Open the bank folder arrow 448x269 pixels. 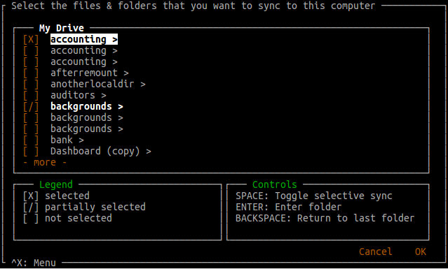click(81, 140)
